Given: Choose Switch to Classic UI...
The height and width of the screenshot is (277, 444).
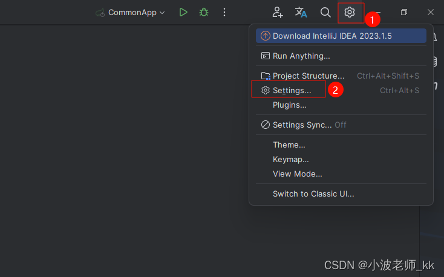Looking at the screenshot, I should click(x=341, y=194).
